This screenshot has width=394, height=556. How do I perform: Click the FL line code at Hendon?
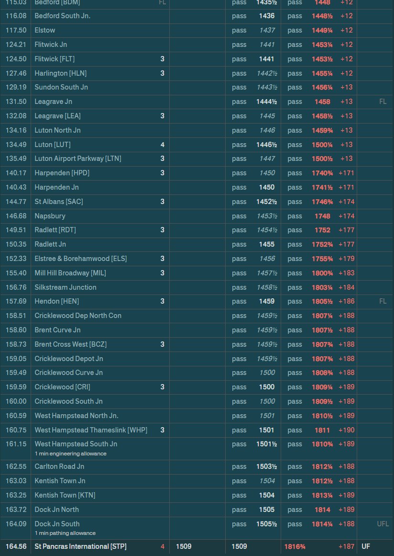pos(383,301)
